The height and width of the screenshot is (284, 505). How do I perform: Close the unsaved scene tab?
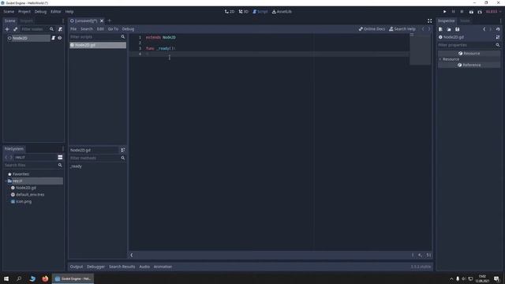[x=102, y=21]
